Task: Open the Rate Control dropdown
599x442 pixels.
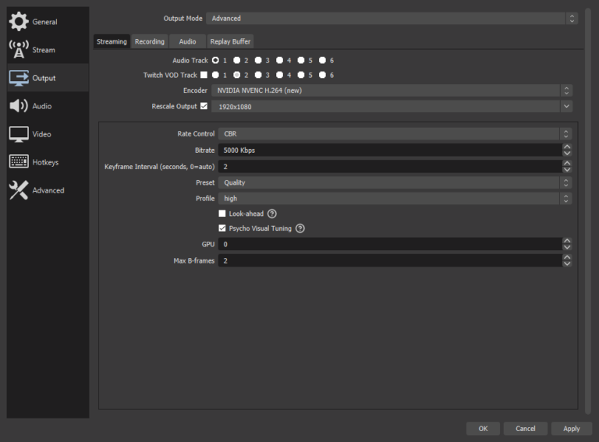Action: point(395,133)
